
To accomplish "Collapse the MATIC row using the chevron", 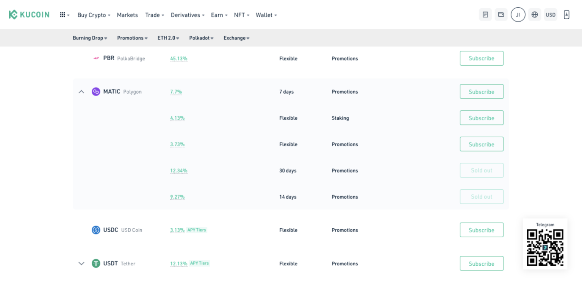I will click(x=81, y=91).
